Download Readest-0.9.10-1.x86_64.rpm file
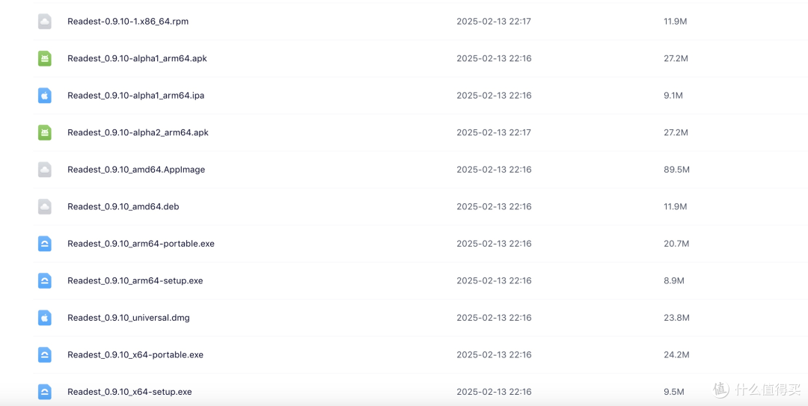808x406 pixels. [128, 22]
